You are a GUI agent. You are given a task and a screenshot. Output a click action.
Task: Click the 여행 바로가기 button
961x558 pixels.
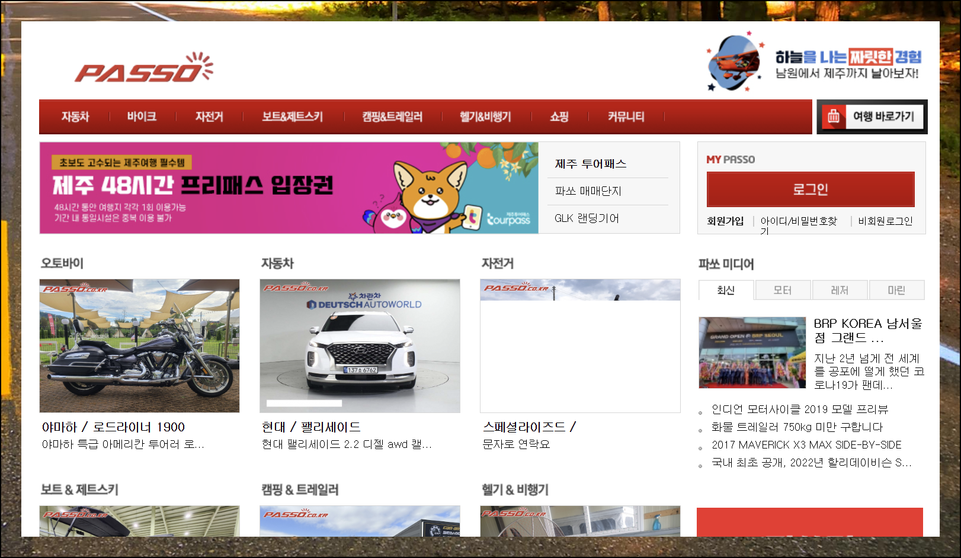tap(872, 117)
